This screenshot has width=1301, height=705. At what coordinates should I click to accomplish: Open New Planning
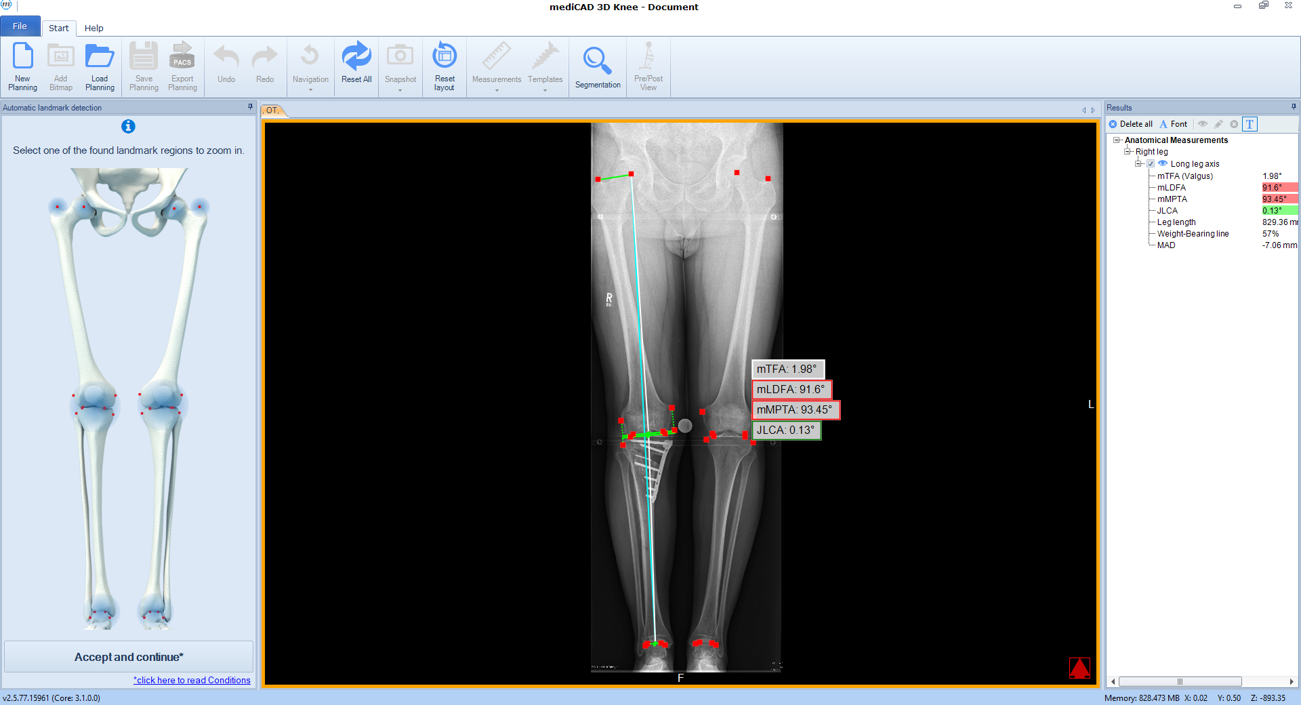(22, 66)
